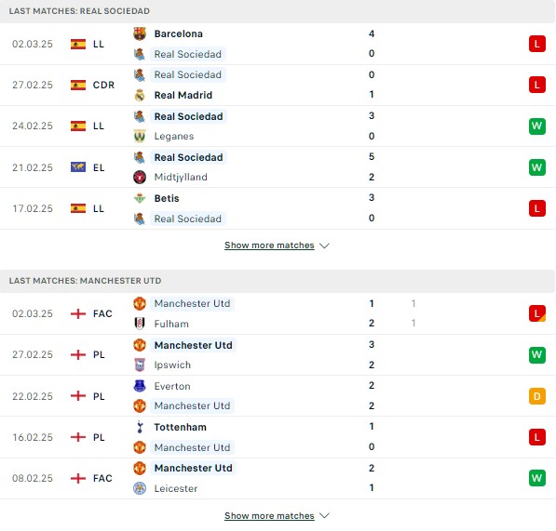The image size is (556, 531).
Task: Click the Leicester team crest icon
Action: click(140, 488)
